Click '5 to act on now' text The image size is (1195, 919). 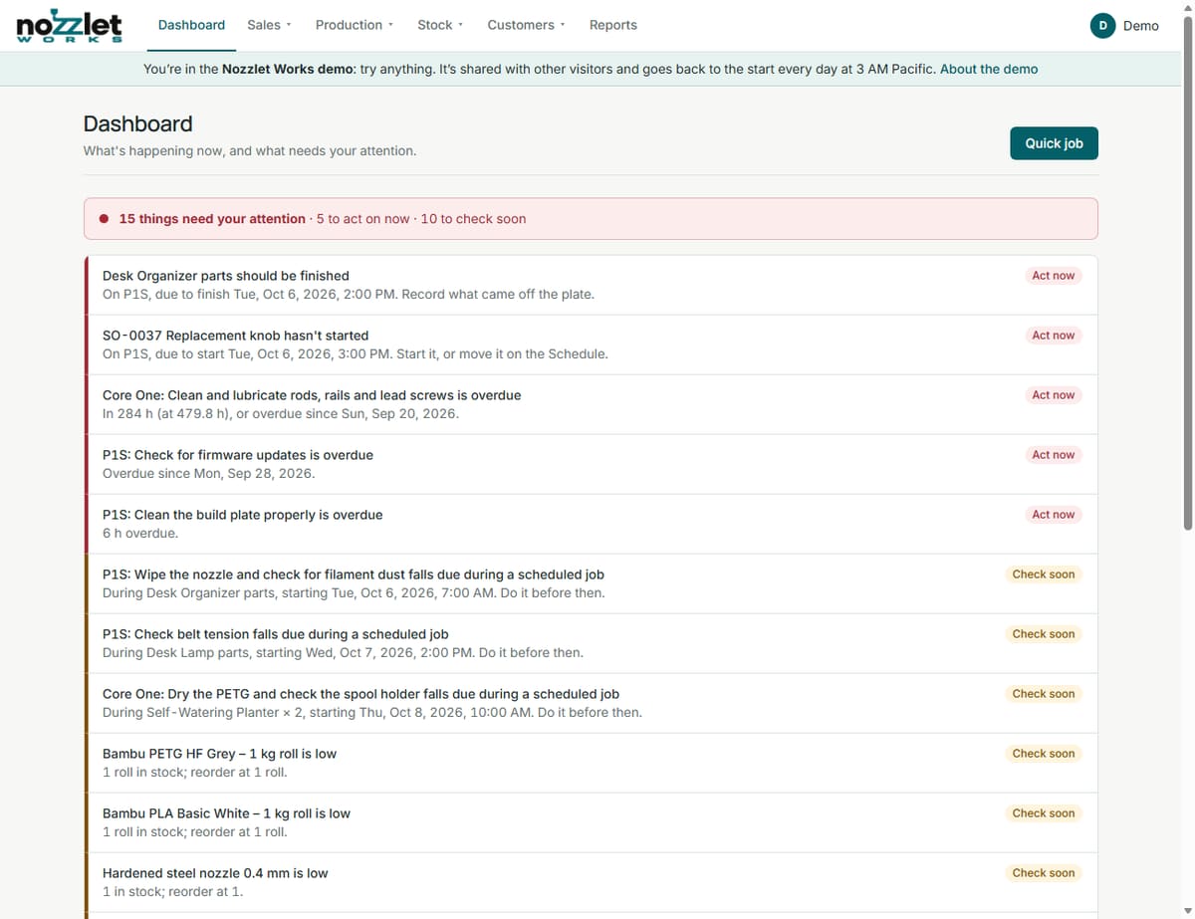coord(362,219)
